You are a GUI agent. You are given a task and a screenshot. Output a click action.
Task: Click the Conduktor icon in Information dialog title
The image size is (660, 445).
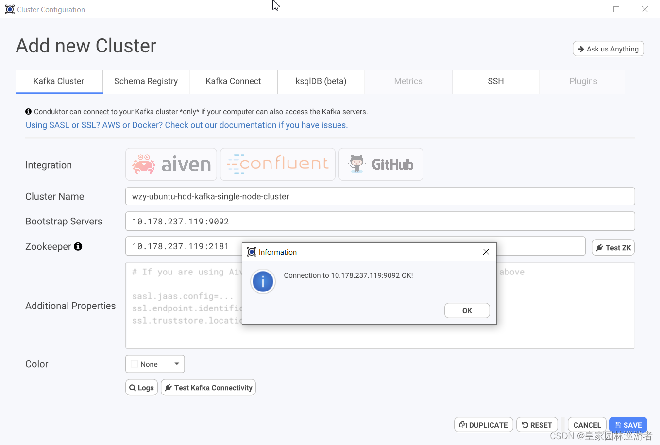click(252, 252)
